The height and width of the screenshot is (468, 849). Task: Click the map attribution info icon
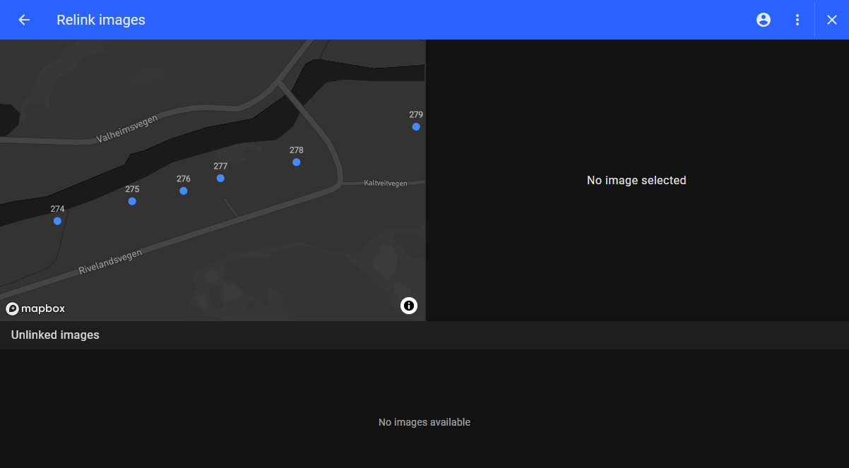[x=409, y=306]
